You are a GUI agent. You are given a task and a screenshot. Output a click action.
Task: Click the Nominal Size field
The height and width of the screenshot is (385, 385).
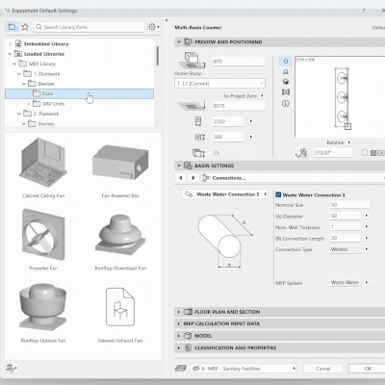click(x=349, y=205)
